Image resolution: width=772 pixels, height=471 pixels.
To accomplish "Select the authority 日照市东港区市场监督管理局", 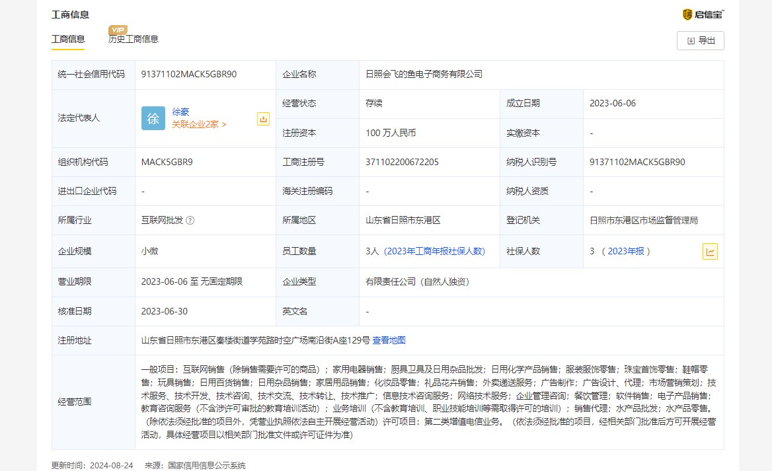I will [644, 220].
